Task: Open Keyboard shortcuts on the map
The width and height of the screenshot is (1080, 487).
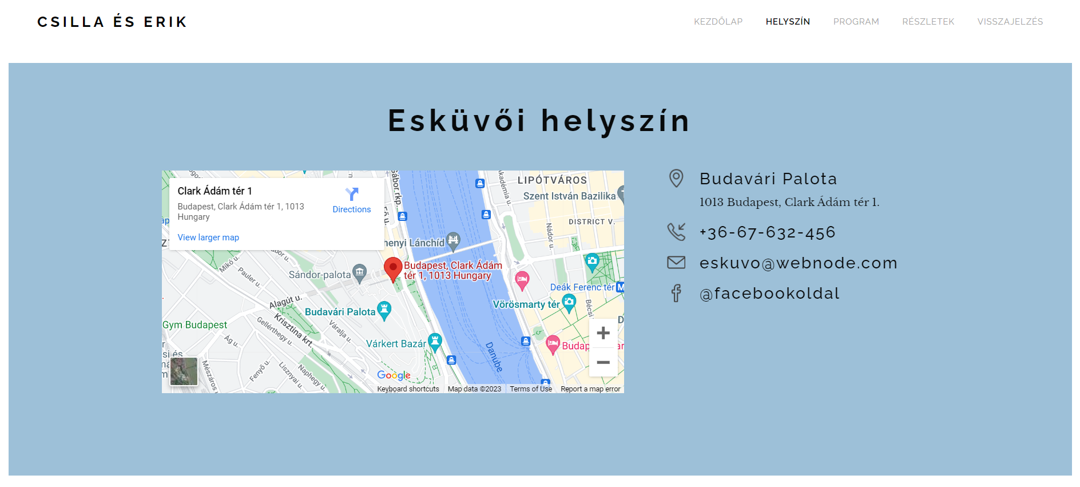Action: point(408,389)
